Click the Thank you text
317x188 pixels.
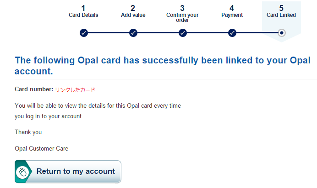[28, 132]
